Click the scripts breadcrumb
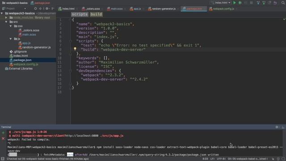Viewport: 286px width, 161px height. coord(80,14)
